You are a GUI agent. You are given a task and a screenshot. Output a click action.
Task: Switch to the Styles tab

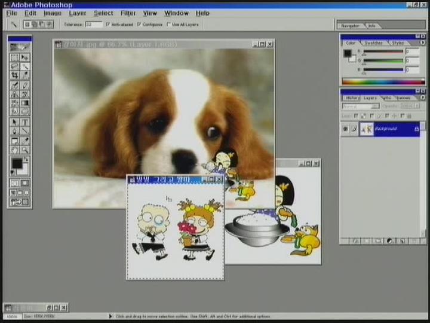click(x=398, y=43)
